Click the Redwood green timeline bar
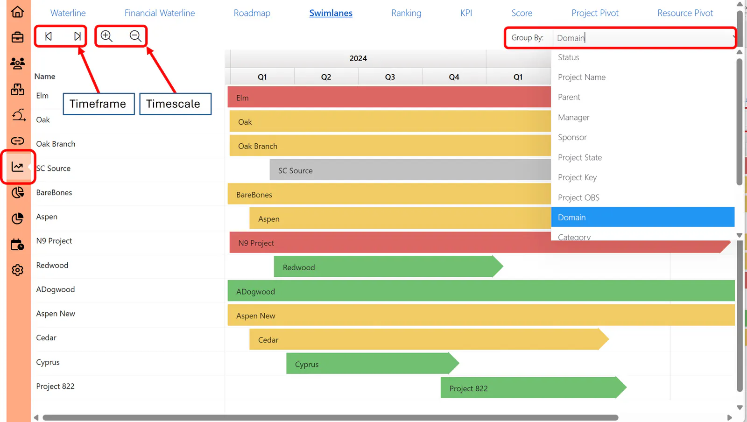Image resolution: width=747 pixels, height=422 pixels. (x=388, y=267)
